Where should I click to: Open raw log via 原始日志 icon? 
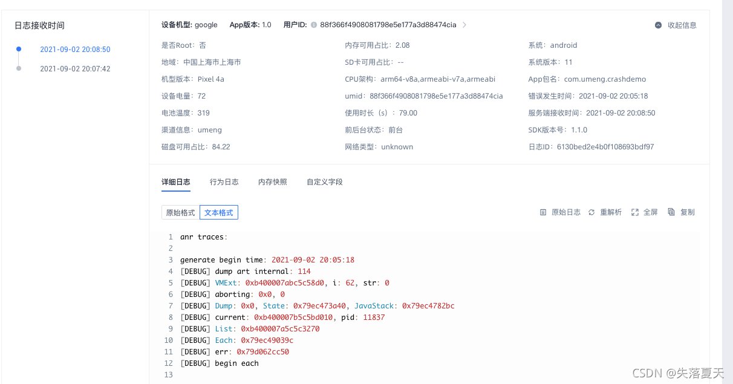tap(559, 212)
